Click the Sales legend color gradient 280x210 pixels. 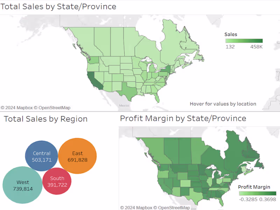(x=244, y=41)
